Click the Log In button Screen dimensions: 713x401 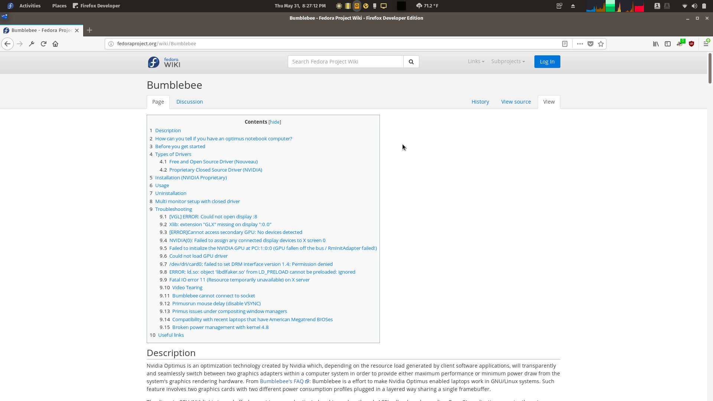547,62
